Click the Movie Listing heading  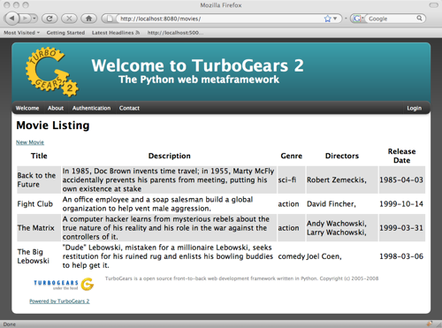[53, 126]
